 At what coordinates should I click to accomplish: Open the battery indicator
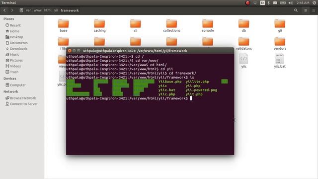coord(283,3)
